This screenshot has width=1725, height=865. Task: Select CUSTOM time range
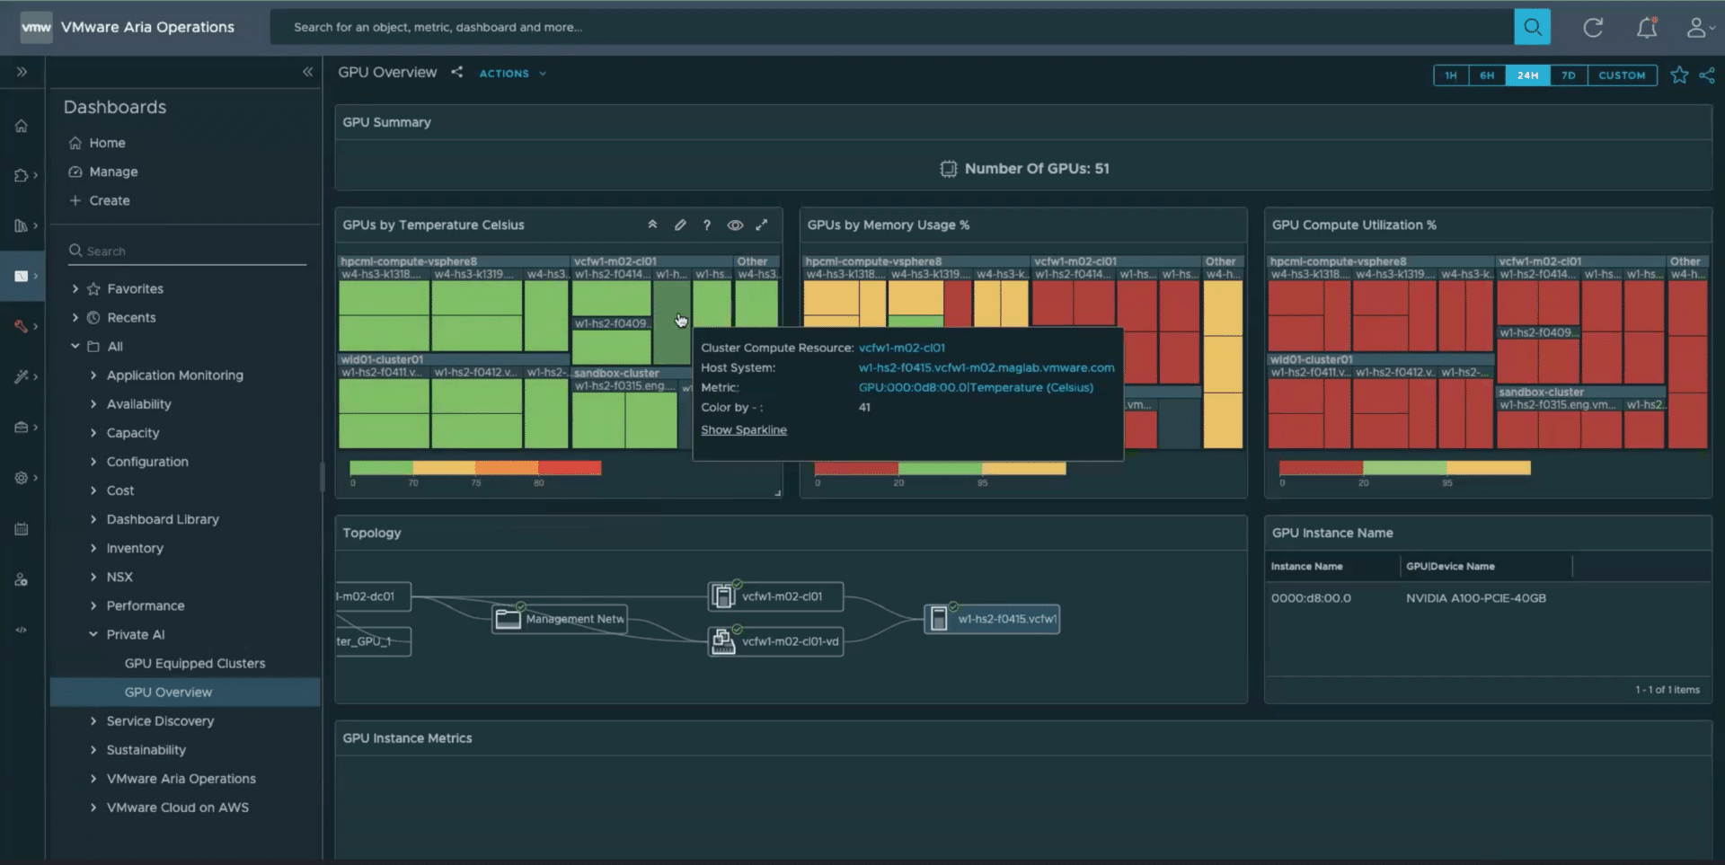pyautogui.click(x=1622, y=75)
